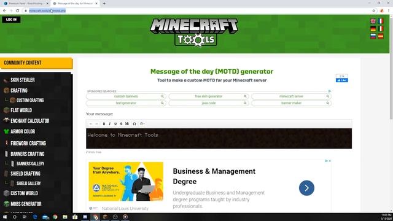Image resolution: width=393 pixels, height=221 pixels.
Task: Open Banners Gallery page
Action: [x=30, y=164]
